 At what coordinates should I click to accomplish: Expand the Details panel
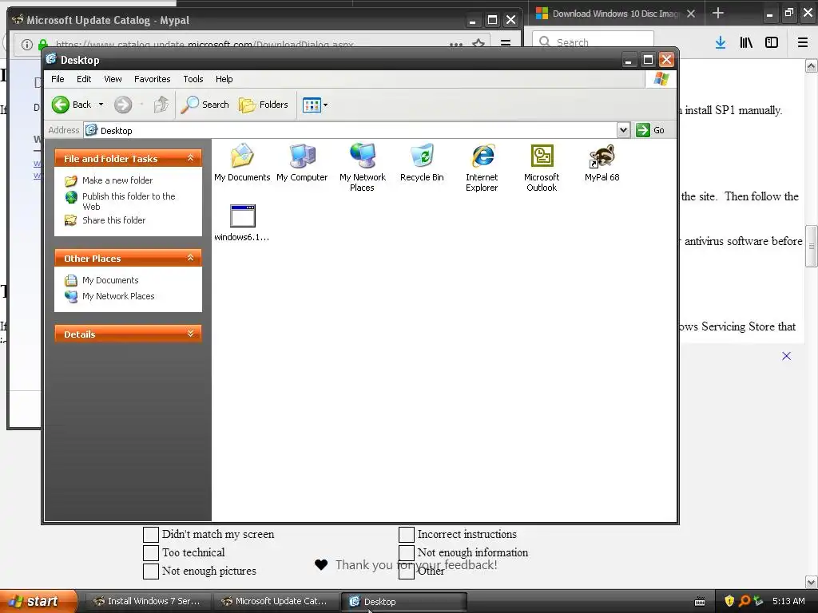[190, 334]
